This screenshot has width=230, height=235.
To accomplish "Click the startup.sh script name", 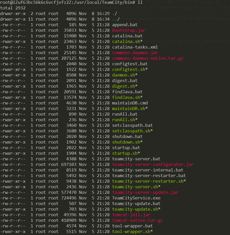I will tap(125, 153).
